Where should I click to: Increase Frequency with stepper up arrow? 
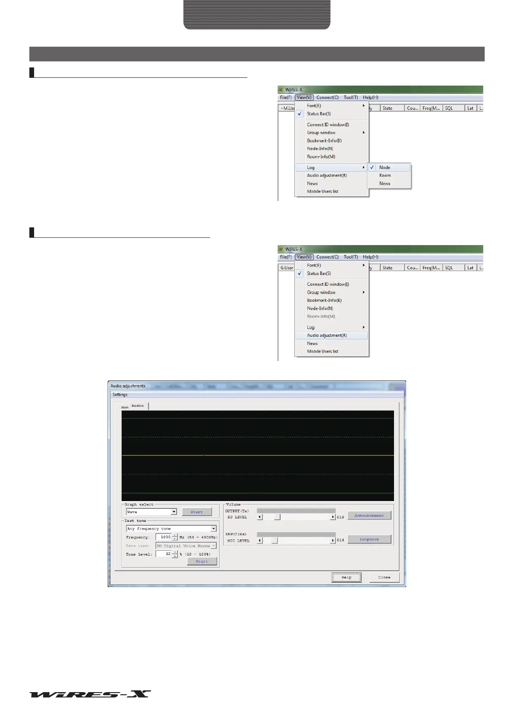pos(174,535)
